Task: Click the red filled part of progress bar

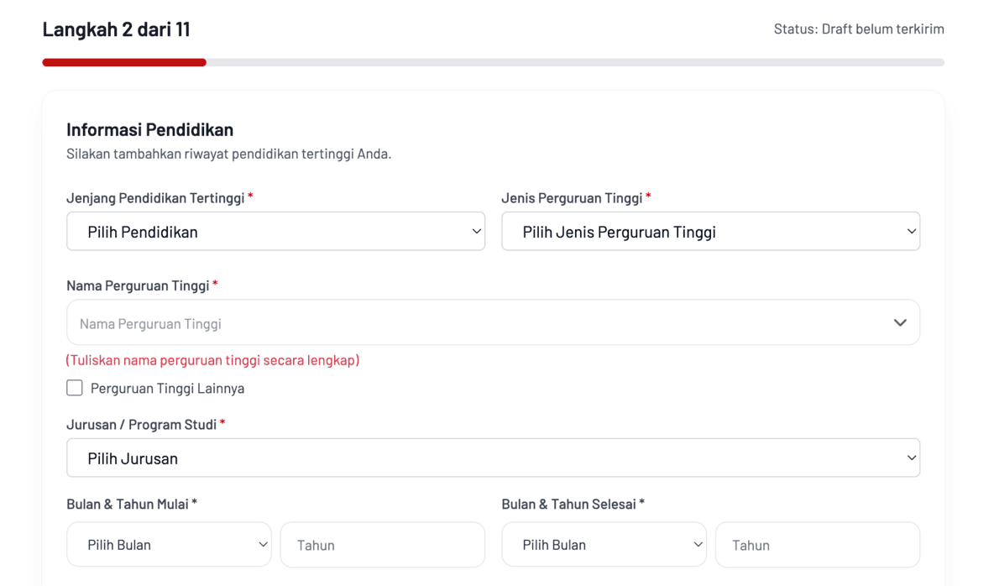Action: tap(124, 62)
